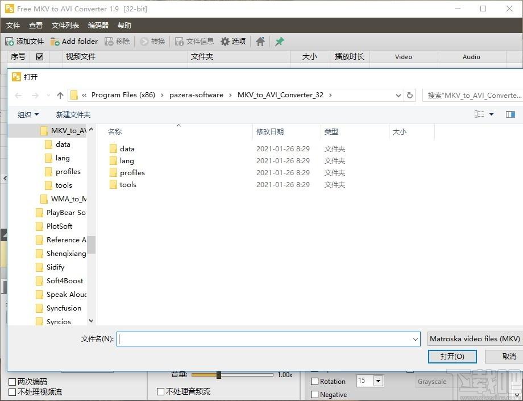The height and width of the screenshot is (401, 523).
Task: Open the 组织 dropdown menu
Action: point(28,115)
